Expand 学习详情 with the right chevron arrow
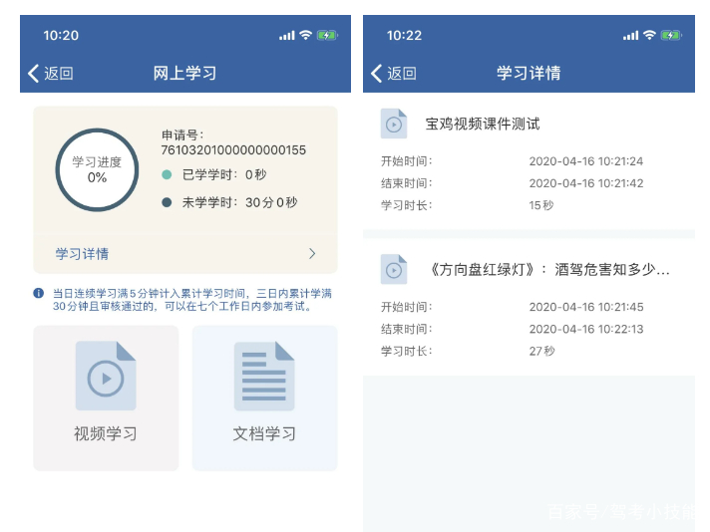Screen dimensions: 710x532 coord(312,253)
